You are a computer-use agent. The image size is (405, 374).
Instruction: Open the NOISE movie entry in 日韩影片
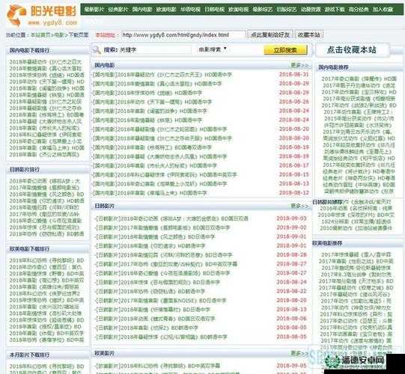pos(160,301)
